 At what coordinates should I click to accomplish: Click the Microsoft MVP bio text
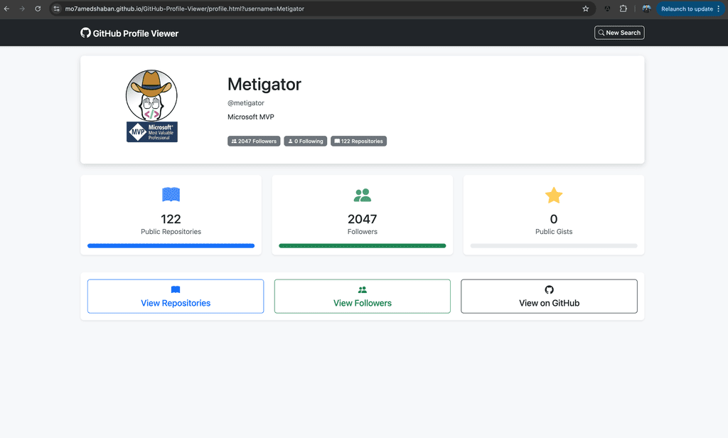(251, 117)
